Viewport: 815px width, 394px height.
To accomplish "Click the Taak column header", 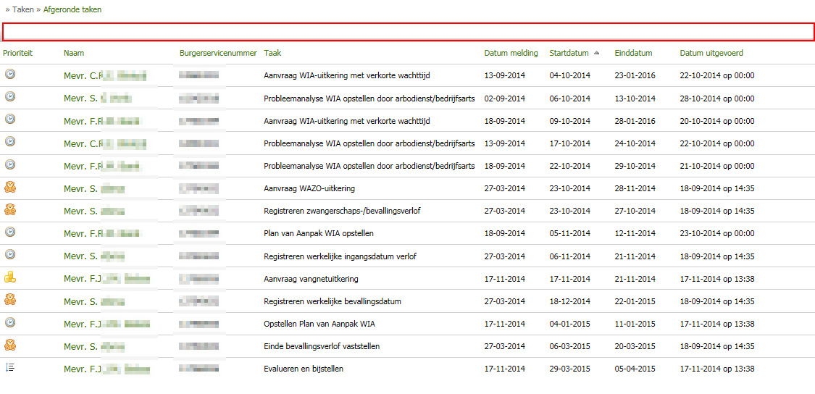I will coord(273,53).
